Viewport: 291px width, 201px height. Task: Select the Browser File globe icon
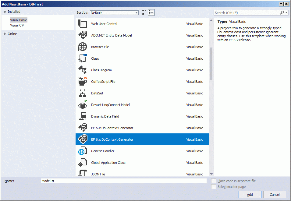coord(83,47)
